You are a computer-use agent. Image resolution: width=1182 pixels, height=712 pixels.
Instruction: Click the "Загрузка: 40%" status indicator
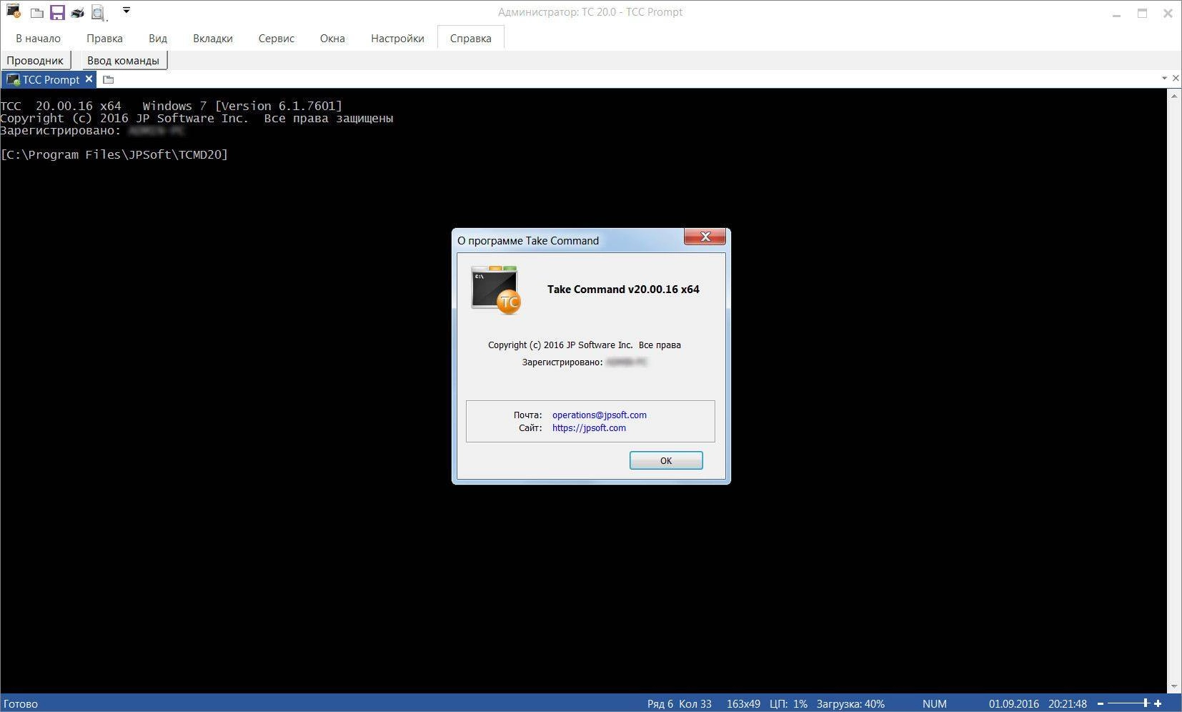850,703
